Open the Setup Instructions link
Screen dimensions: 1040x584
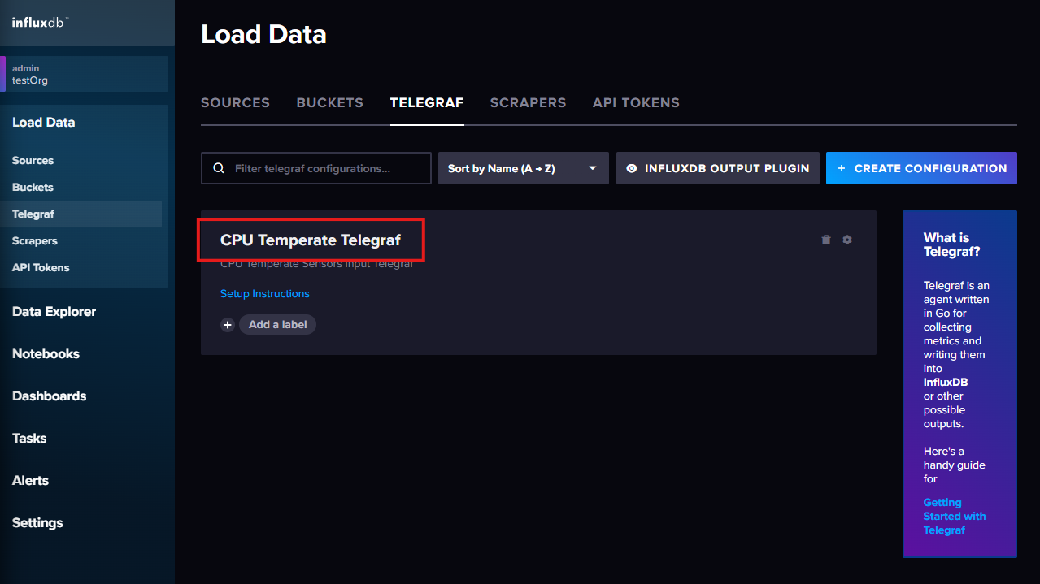[265, 294]
